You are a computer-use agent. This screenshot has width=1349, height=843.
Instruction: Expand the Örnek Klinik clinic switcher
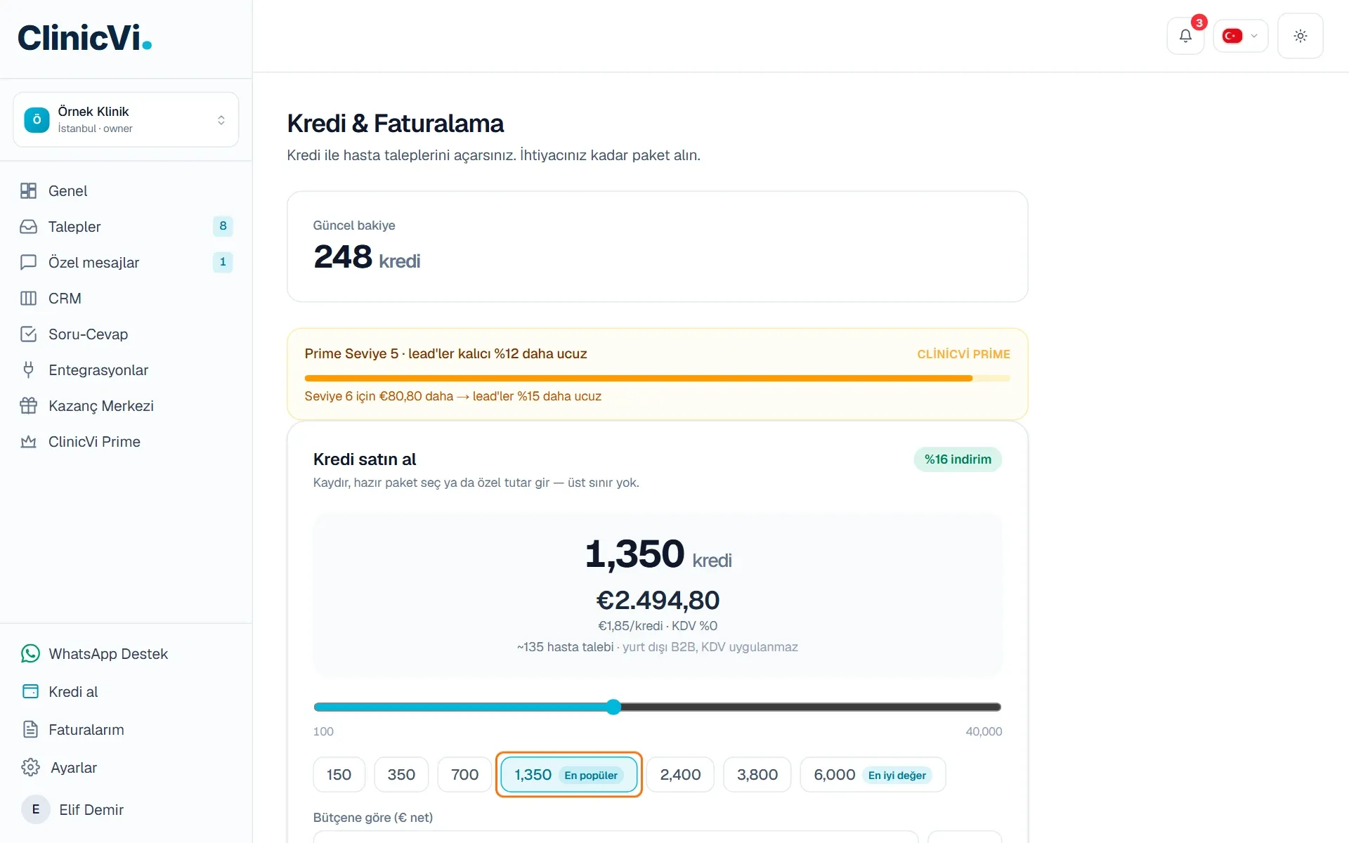point(126,119)
